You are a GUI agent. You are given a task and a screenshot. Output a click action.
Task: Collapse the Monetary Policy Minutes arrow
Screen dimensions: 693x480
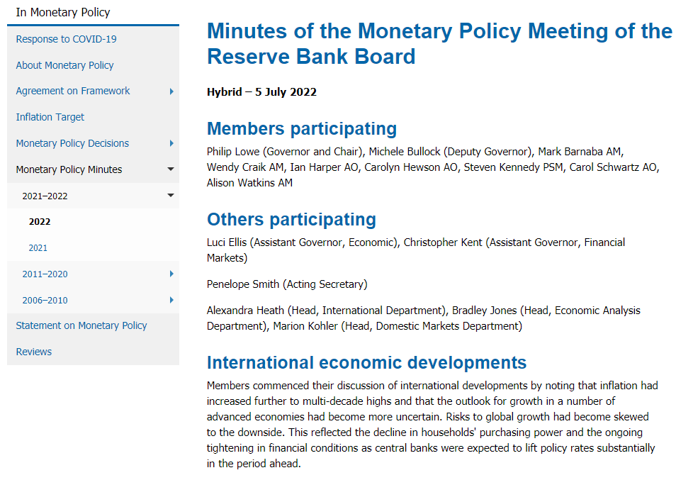tap(171, 169)
